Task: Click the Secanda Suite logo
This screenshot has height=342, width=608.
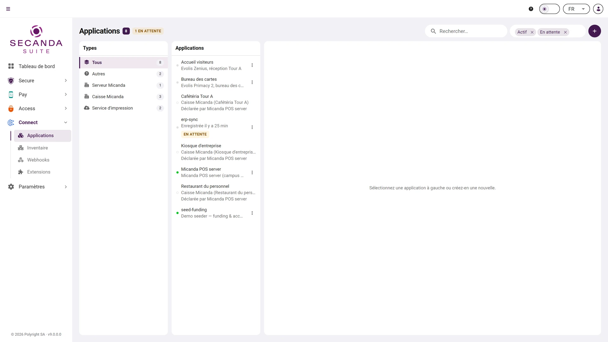Action: 36,39
